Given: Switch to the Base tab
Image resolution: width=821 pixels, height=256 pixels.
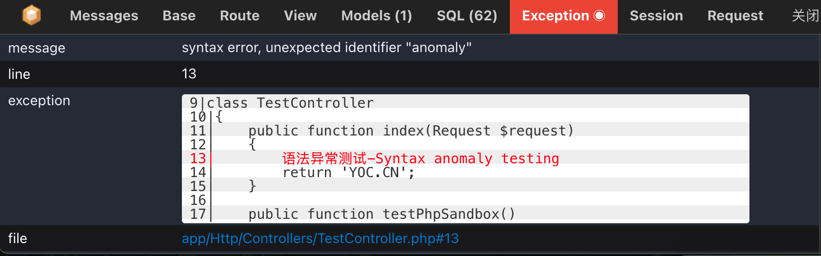Looking at the screenshot, I should click(179, 16).
